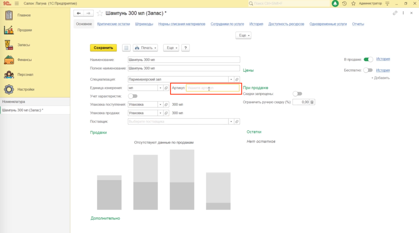Click the + Добавить price link
Screen dimensions: 419x233
pyautogui.click(x=380, y=78)
